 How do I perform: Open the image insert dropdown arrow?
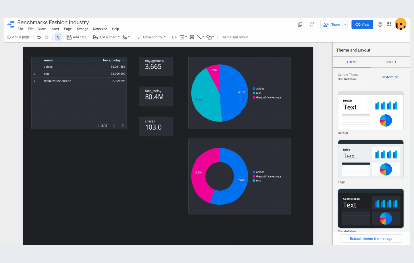coord(186,37)
